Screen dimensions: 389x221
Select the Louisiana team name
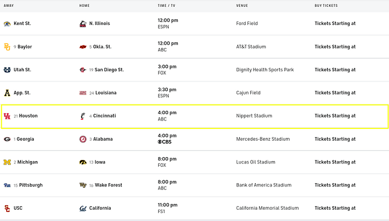106,93
